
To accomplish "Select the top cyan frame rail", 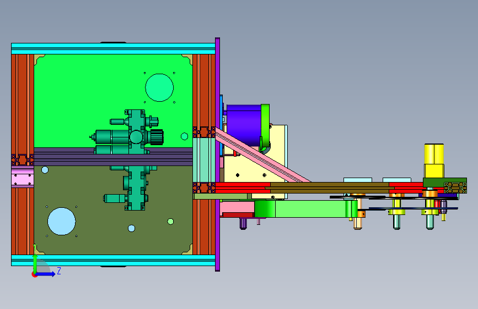I will (x=113, y=49).
